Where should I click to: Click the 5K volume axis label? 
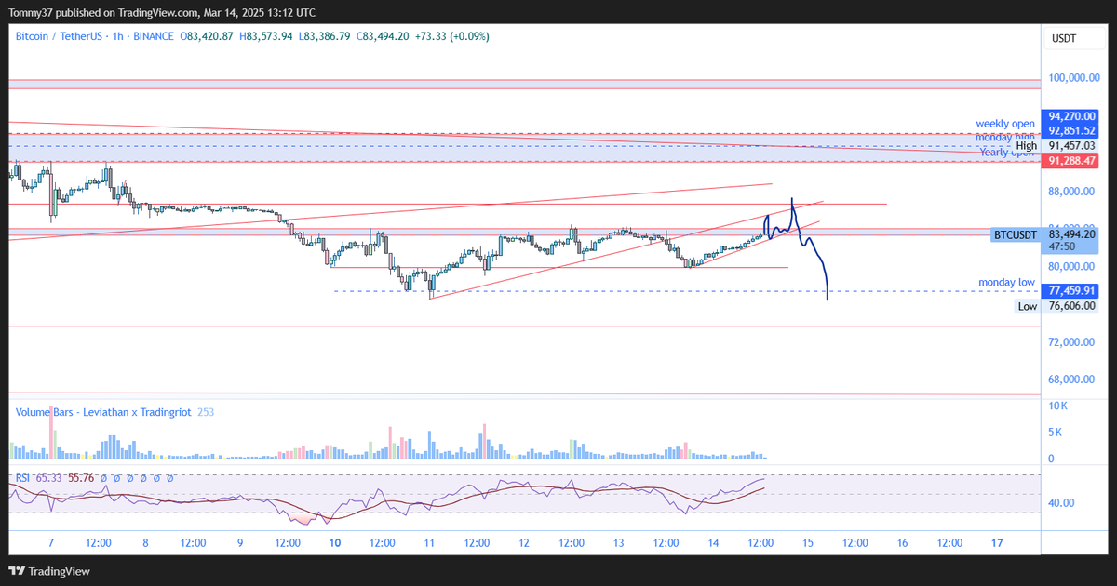coord(1055,433)
